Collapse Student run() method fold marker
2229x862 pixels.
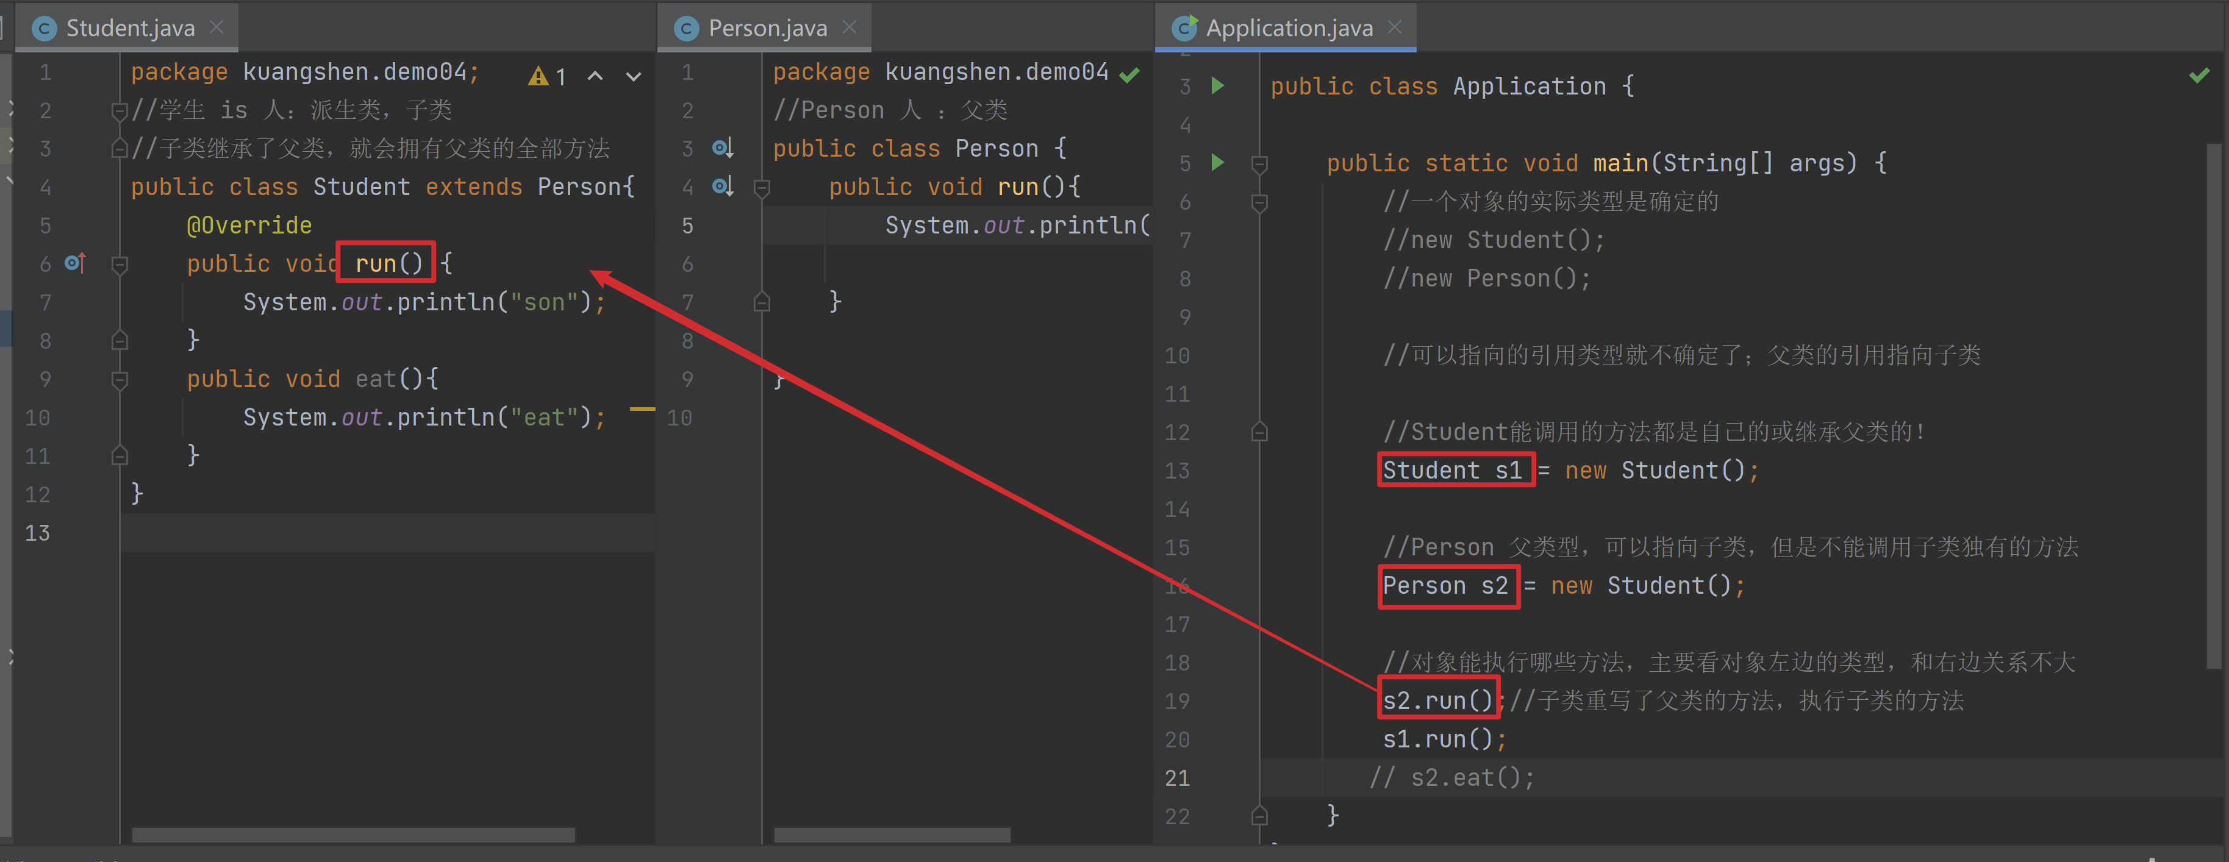pos(120,264)
